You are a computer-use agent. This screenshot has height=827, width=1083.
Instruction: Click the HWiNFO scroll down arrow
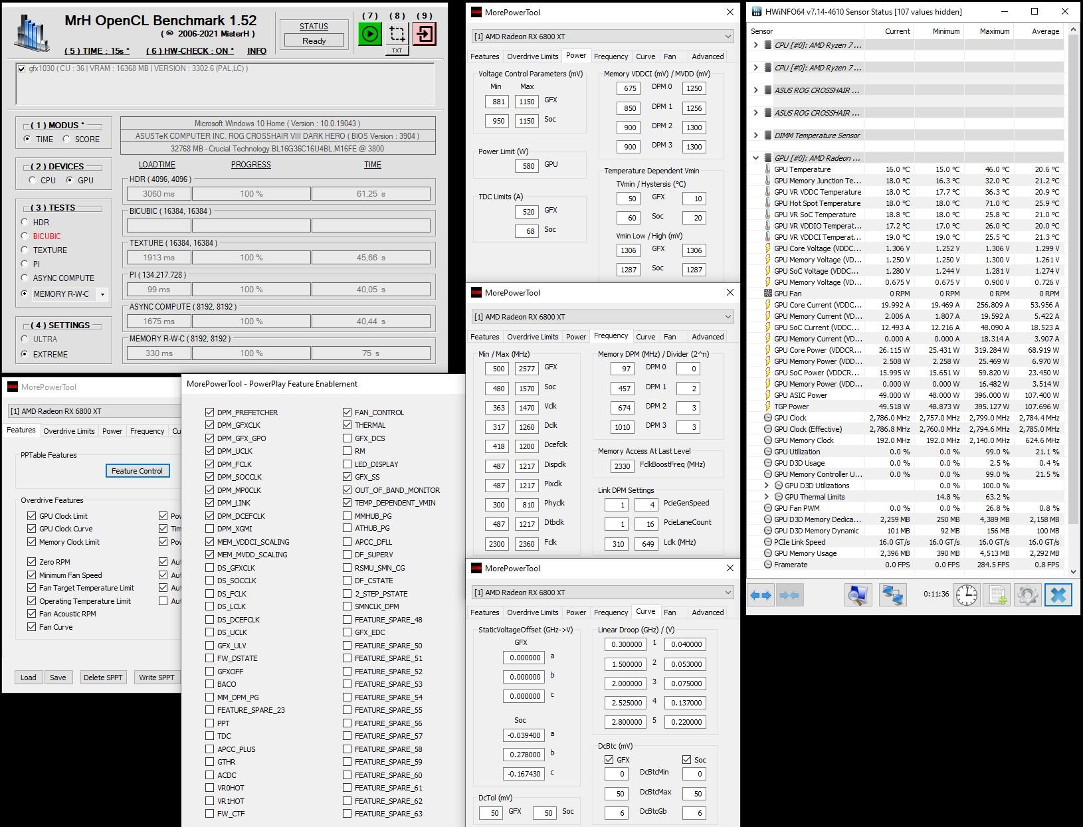click(x=1074, y=571)
